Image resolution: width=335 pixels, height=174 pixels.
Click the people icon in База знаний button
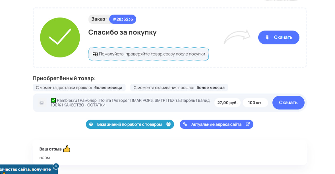pos(168,124)
